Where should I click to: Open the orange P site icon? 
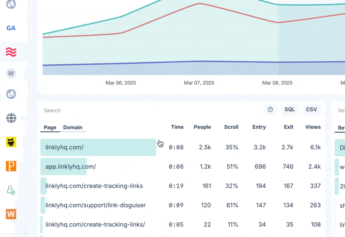pos(11,166)
